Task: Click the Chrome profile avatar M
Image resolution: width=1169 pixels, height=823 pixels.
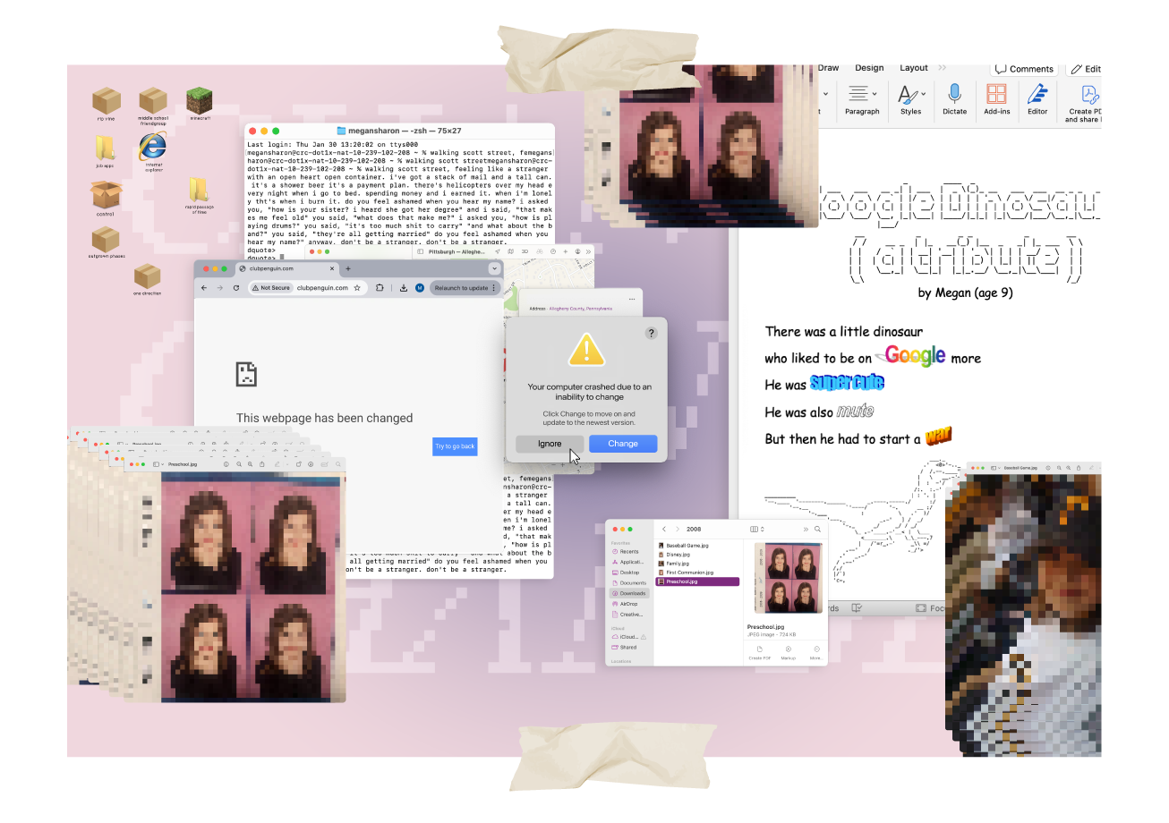Action: pyautogui.click(x=420, y=288)
